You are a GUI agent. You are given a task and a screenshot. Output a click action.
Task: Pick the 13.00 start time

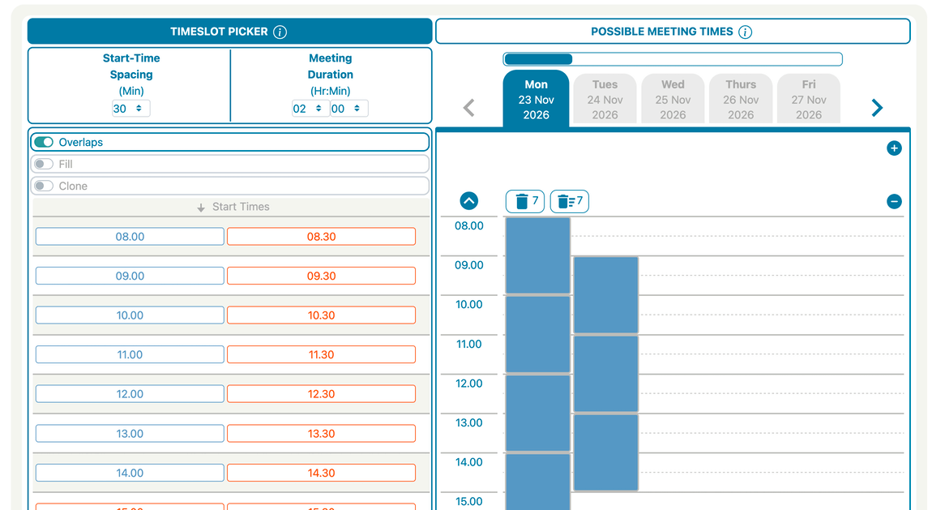[130, 433]
